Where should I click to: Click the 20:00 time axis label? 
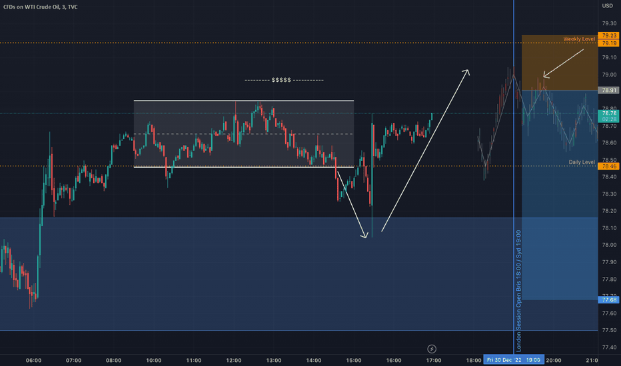coord(554,360)
